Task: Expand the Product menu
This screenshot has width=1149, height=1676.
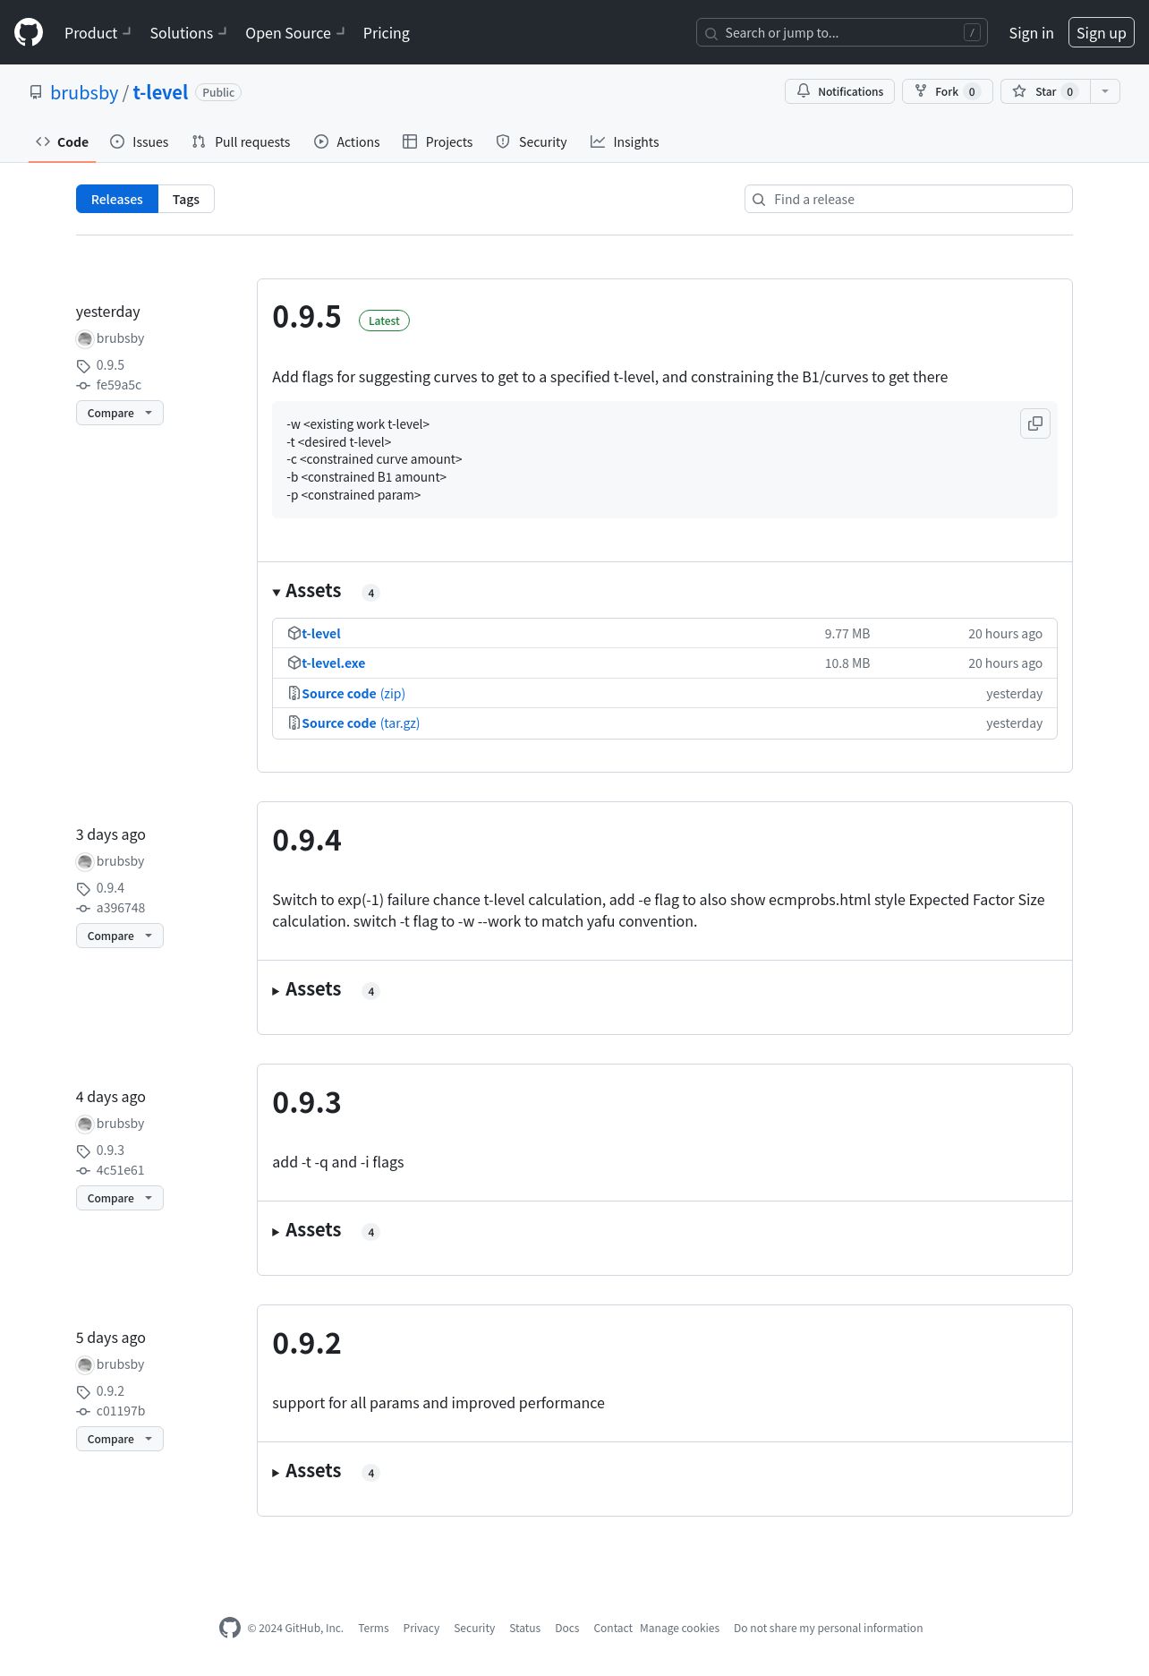Action: (x=98, y=33)
